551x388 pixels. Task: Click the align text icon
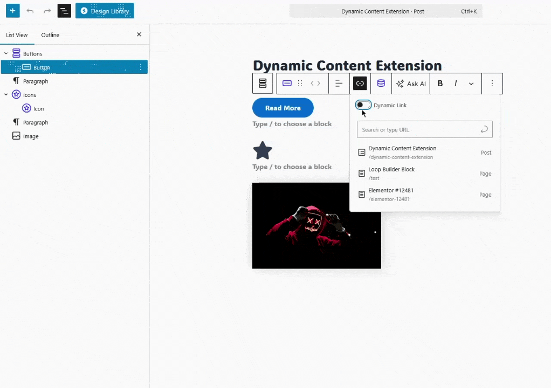(x=339, y=84)
